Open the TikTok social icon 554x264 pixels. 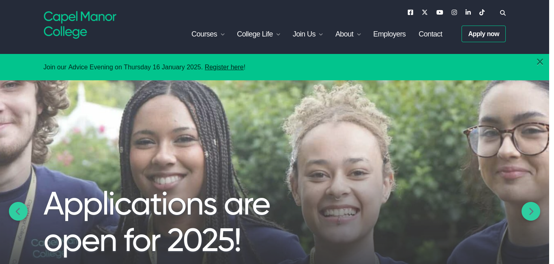pyautogui.click(x=482, y=12)
